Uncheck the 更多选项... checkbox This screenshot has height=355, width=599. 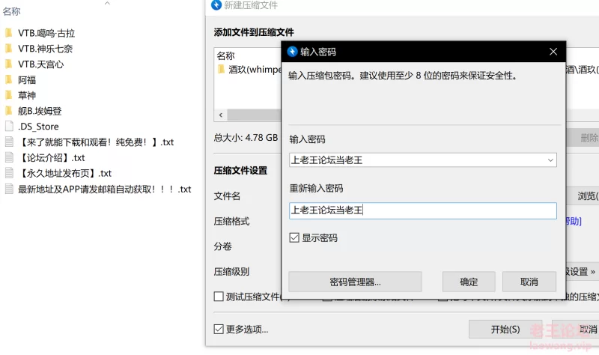(219, 329)
